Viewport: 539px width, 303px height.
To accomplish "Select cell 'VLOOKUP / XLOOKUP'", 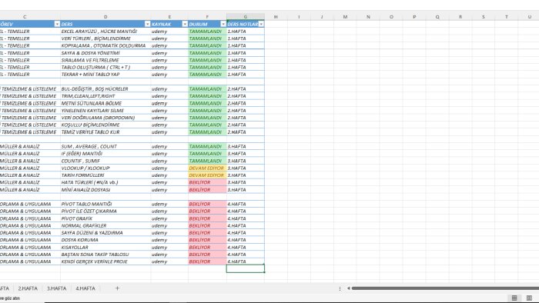I will tap(105, 168).
